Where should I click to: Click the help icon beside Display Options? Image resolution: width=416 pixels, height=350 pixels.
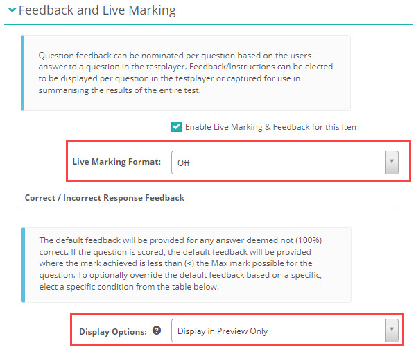157,331
